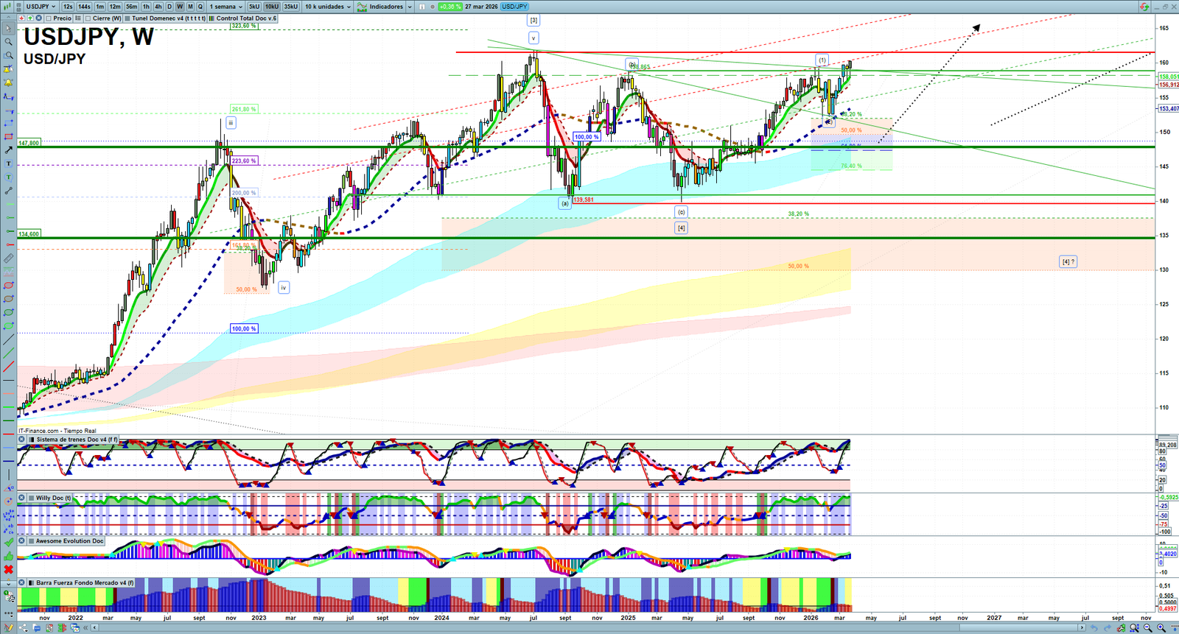Select the ruler measurement tool
Screen dimensions: 1179x634
pyautogui.click(x=8, y=258)
